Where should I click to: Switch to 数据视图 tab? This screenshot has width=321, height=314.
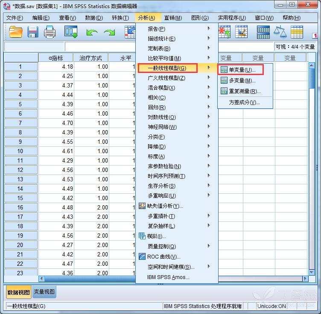point(18,292)
